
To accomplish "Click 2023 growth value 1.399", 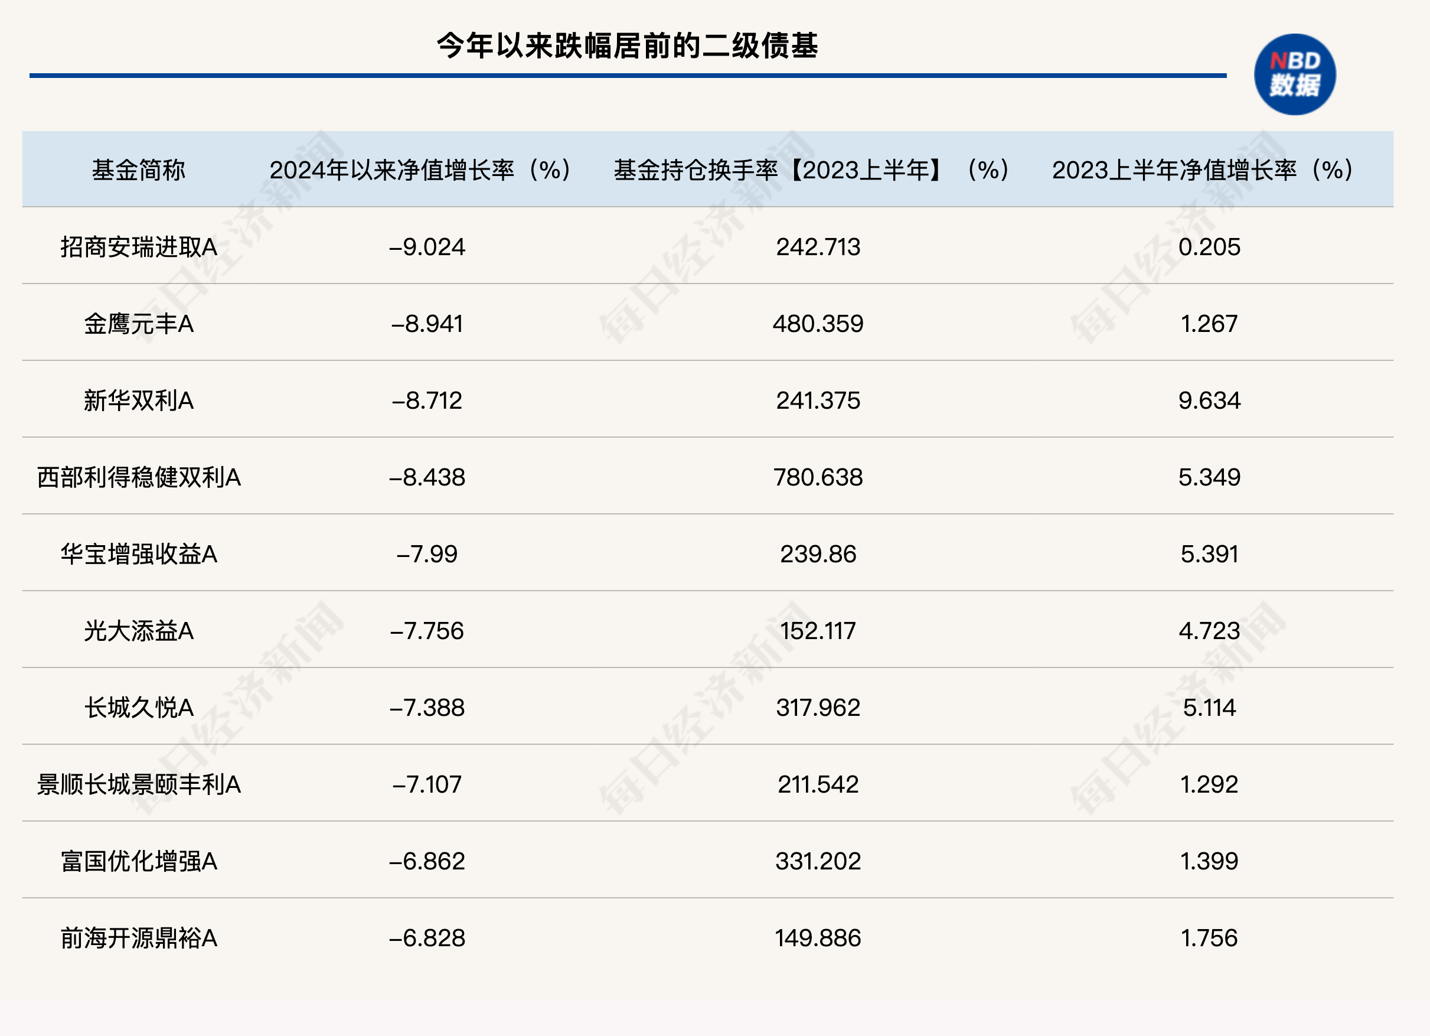I will pos(1209,861).
